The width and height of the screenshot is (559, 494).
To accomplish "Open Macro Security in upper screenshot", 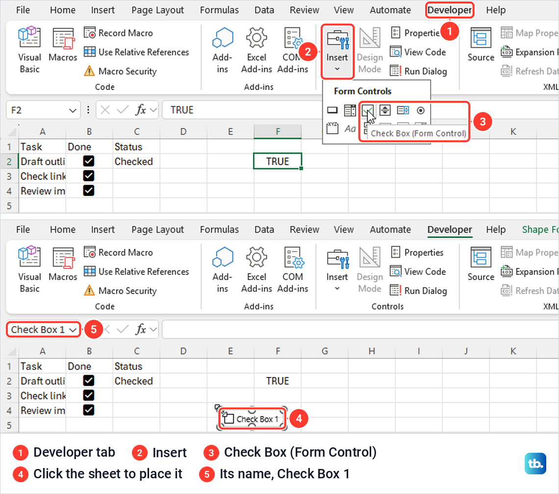I will coord(120,71).
